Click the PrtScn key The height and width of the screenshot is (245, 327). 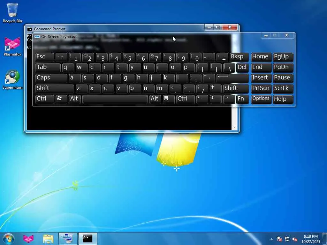261,89
